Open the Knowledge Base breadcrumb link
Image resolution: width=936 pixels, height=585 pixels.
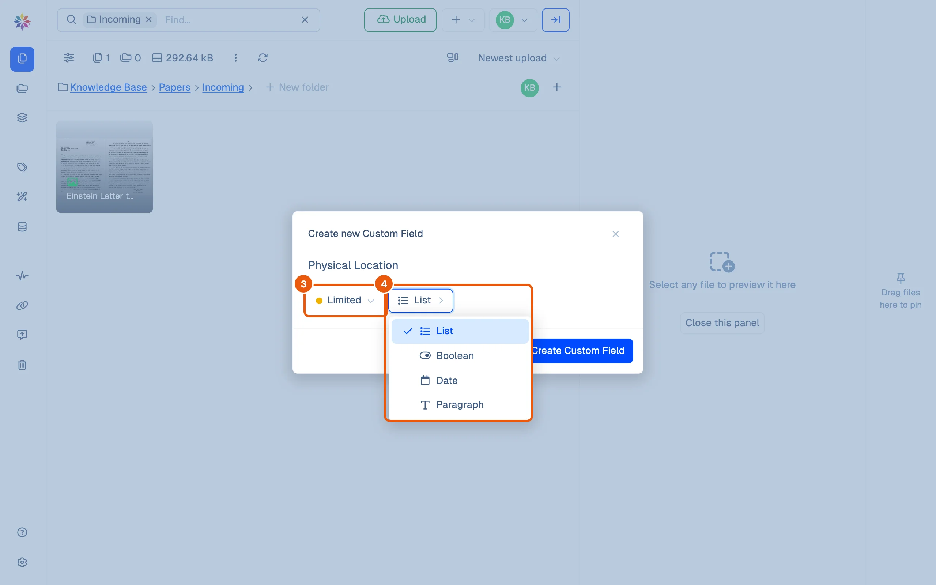(108, 87)
